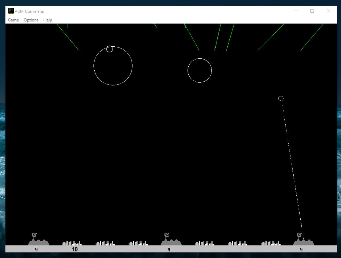Target the medium explosion circle near center
This screenshot has height=258, width=341.
199,71
